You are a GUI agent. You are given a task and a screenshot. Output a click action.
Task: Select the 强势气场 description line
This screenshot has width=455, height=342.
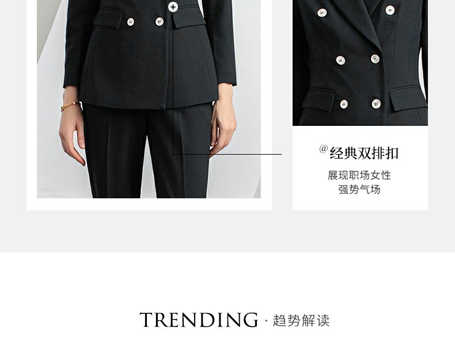pyautogui.click(x=359, y=190)
